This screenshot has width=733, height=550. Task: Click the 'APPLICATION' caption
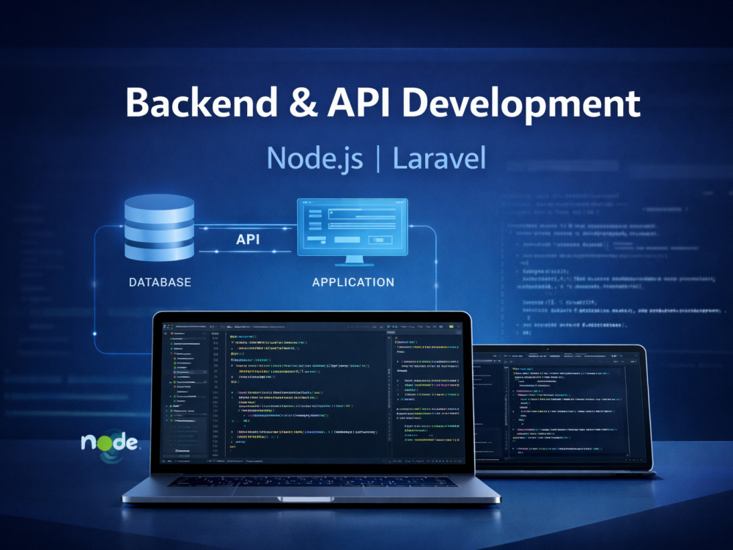353,282
